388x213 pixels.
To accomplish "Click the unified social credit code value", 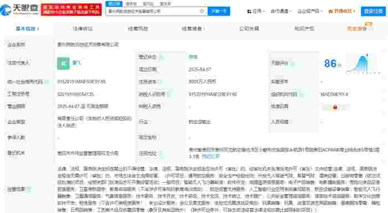I will (81, 82).
